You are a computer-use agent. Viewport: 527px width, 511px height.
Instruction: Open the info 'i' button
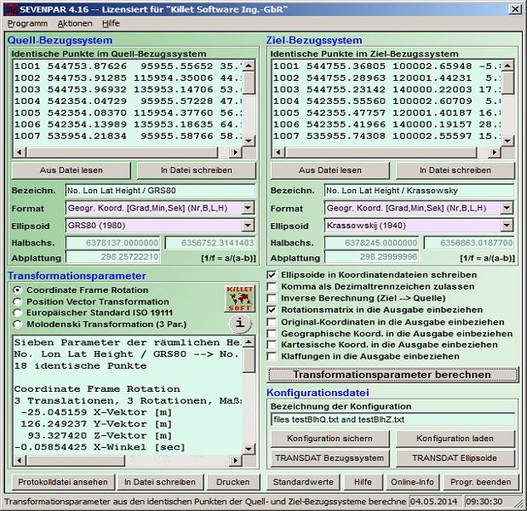point(240,324)
